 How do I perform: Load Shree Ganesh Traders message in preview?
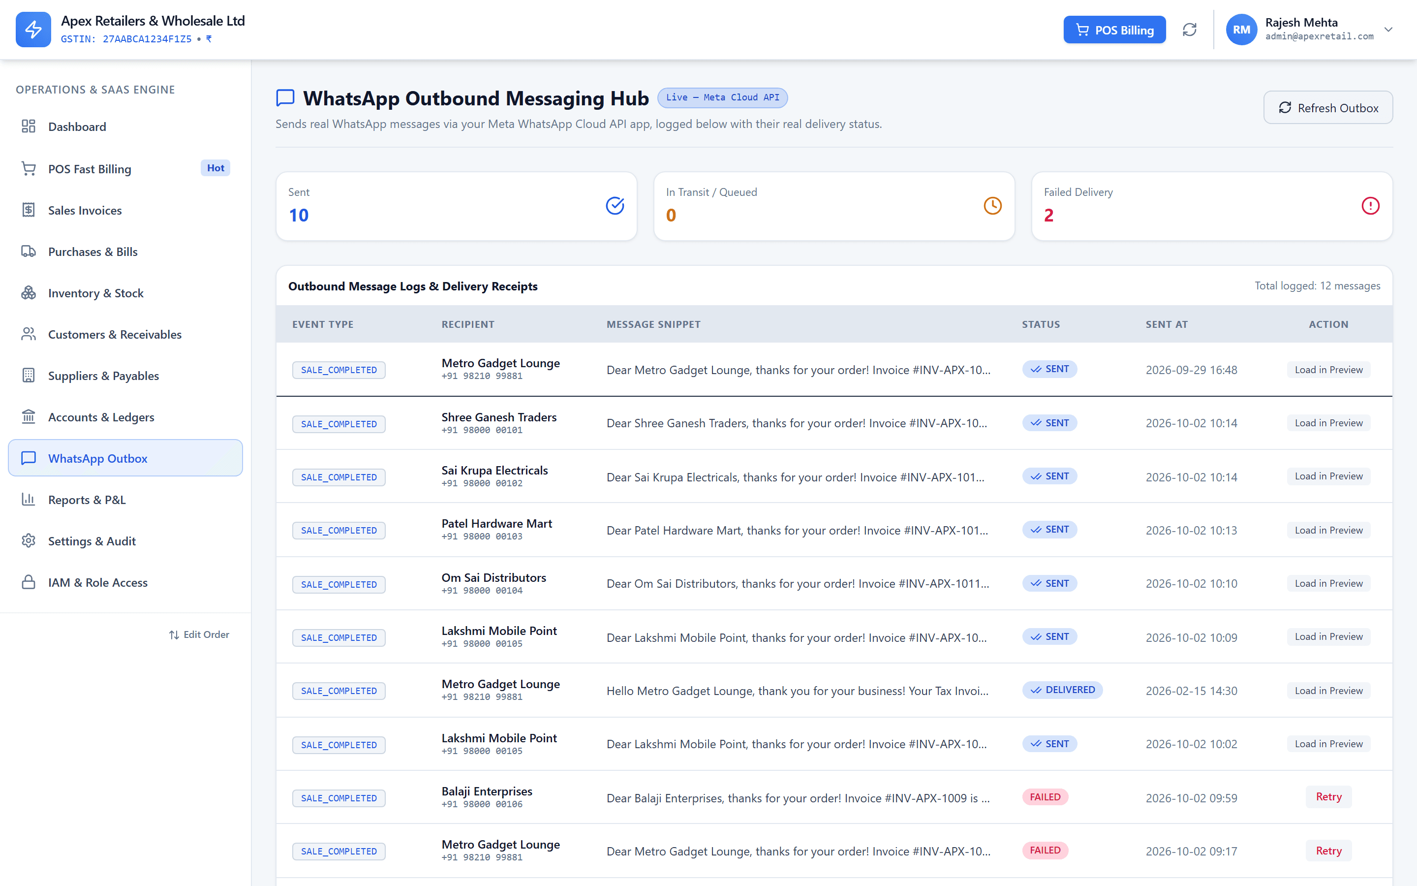(1328, 423)
